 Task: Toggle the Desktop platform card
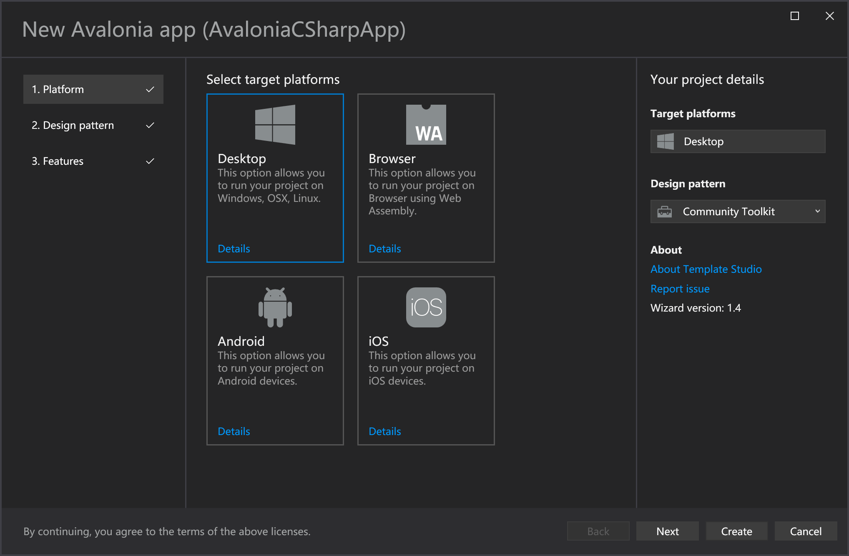pyautogui.click(x=275, y=178)
